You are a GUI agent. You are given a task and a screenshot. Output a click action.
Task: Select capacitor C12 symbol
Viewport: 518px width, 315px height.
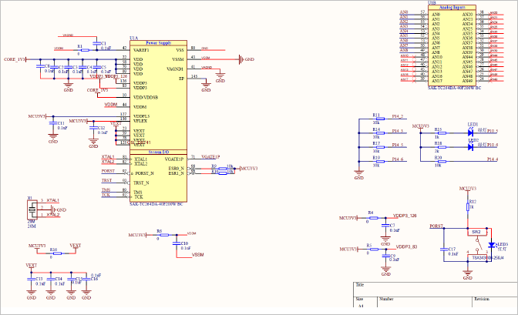[93, 128]
